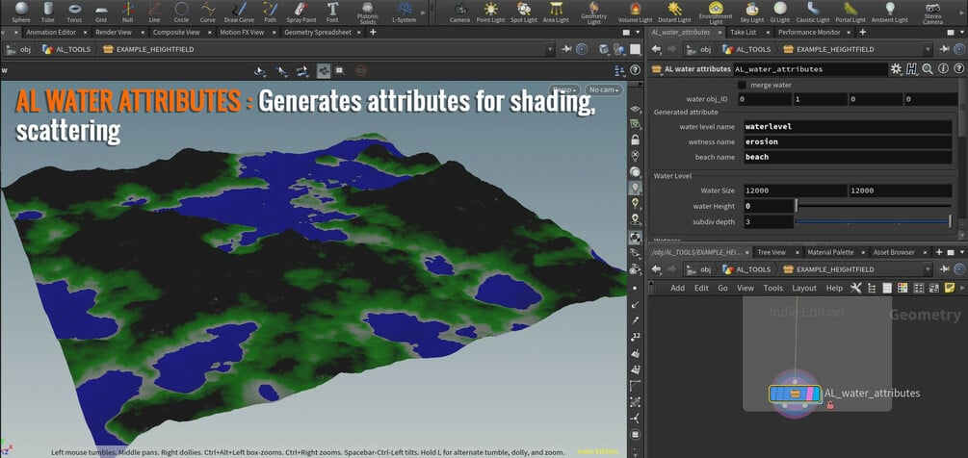Select the Torus shelf tool

tap(75, 12)
